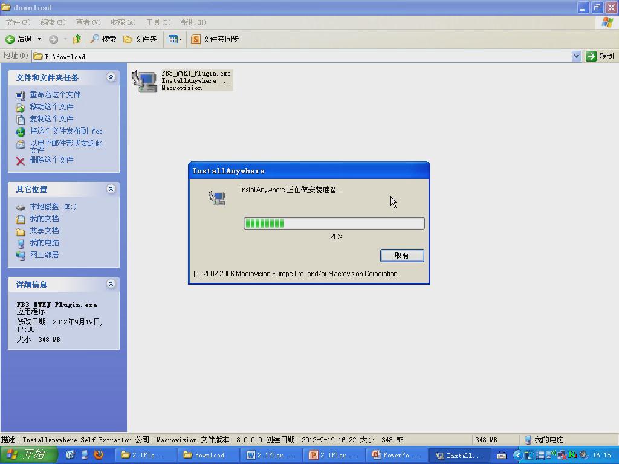619x464 pixels.
Task: Open the Views dropdown icon
Action: point(175,39)
